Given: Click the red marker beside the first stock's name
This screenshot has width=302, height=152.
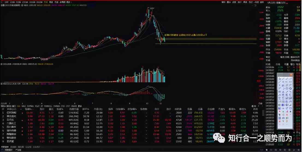Looking at the screenshot, I should pos(23,112).
